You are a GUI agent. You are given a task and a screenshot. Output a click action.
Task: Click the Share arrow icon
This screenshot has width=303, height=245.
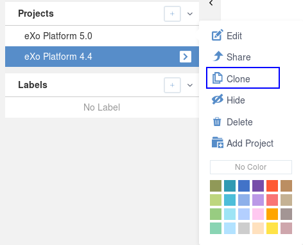[x=218, y=57]
